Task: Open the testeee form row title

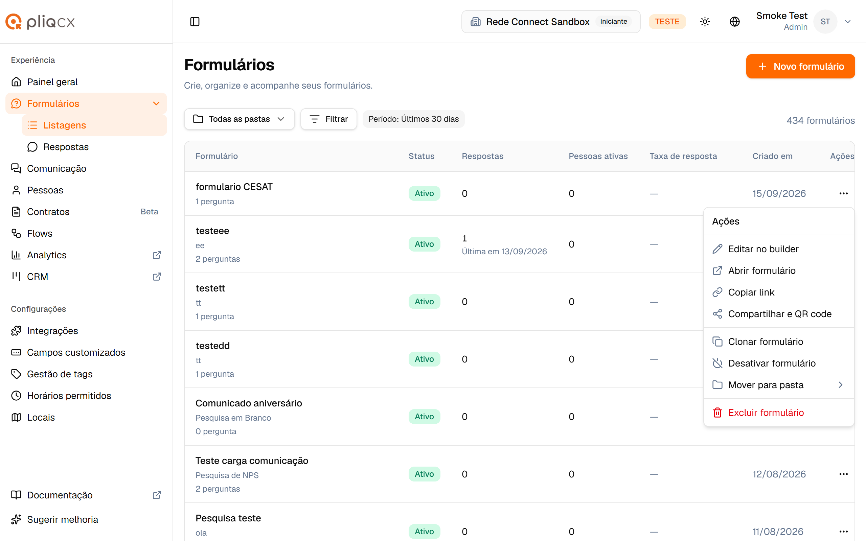Action: [x=212, y=231]
